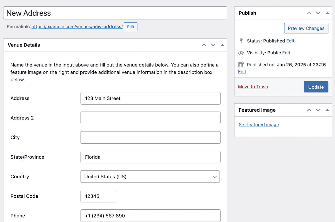
Task: Open the Country dropdown
Action: [x=150, y=177]
